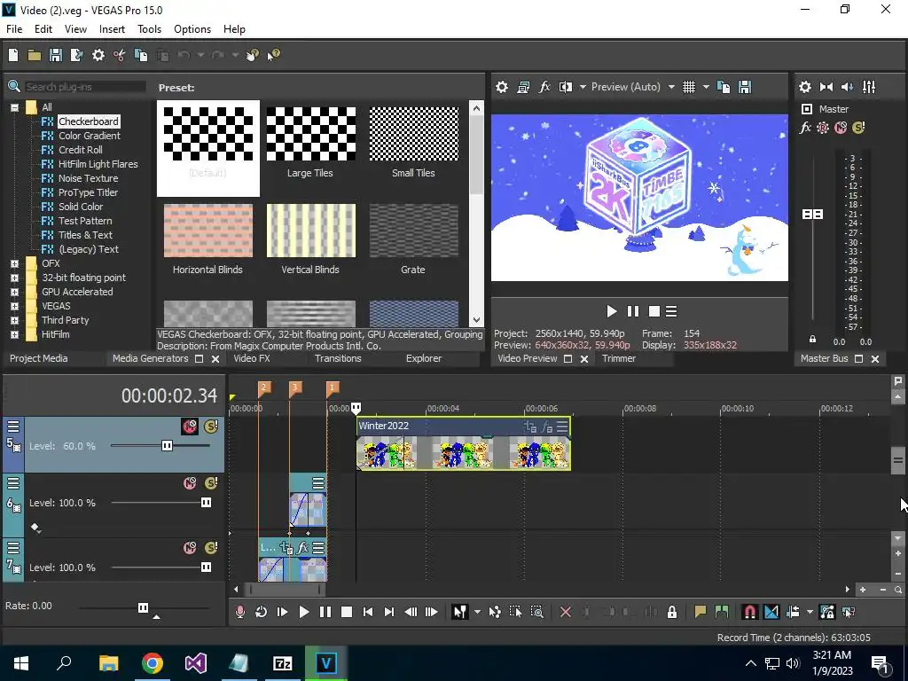The height and width of the screenshot is (681, 908).
Task: Open the overlays grid dropdown arrow
Action: point(706,87)
